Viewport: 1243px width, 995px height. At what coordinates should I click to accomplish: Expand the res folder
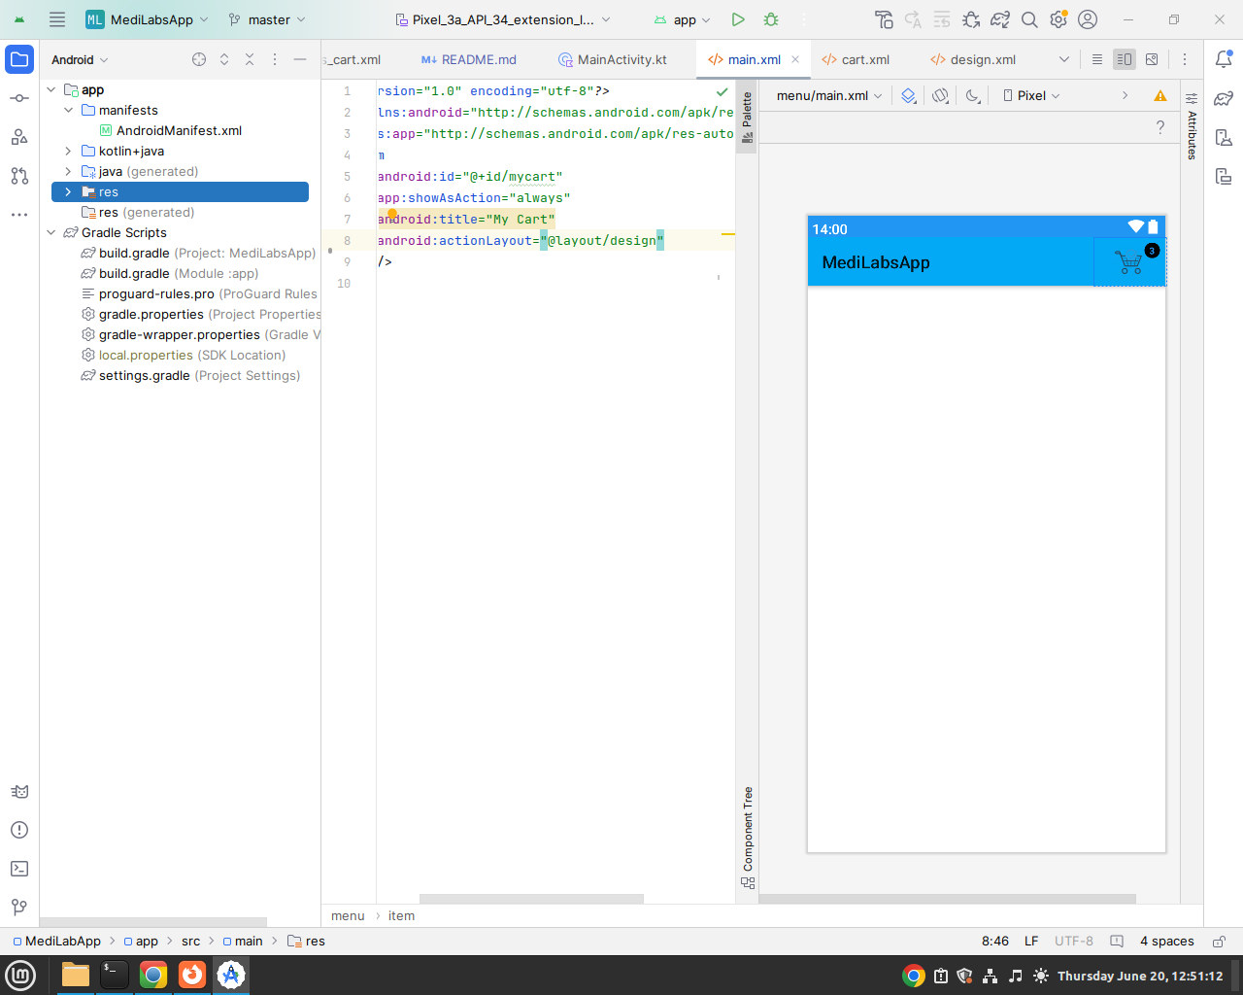[68, 192]
